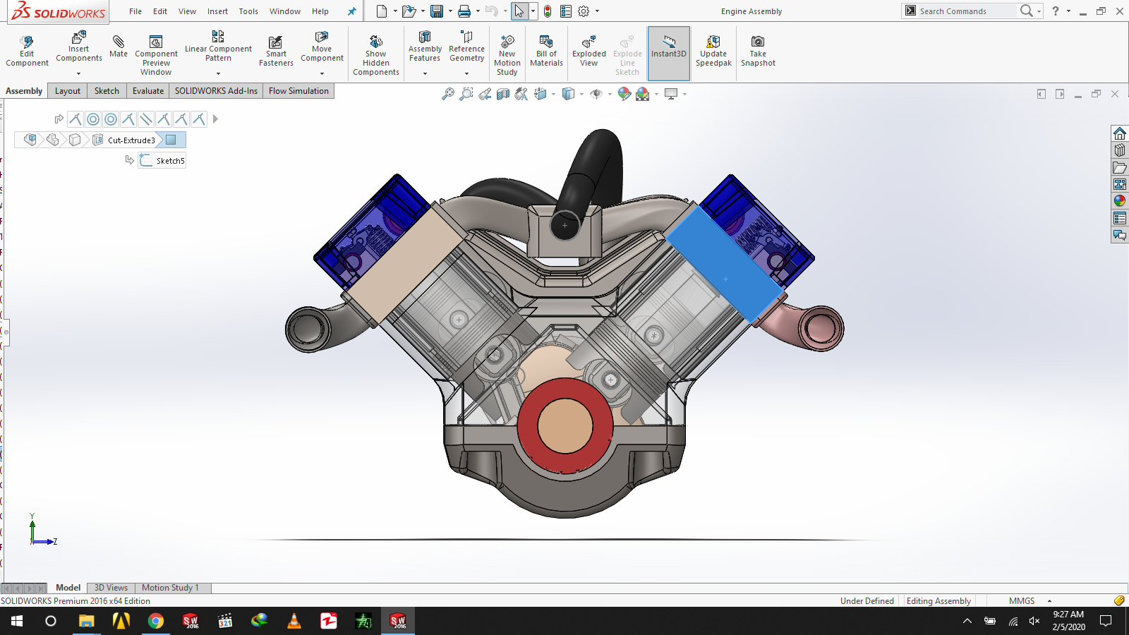
Task: Open the Tools menu
Action: point(248,11)
